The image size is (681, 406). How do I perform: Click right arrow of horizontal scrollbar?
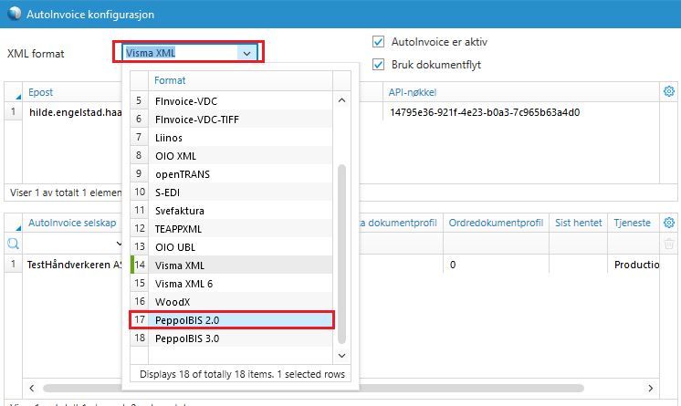650,388
